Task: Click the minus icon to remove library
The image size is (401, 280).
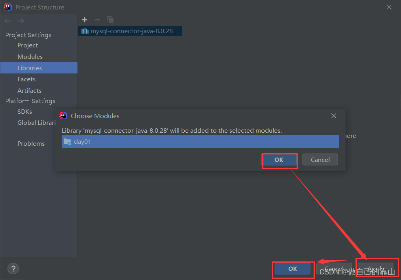Action: coord(97,20)
